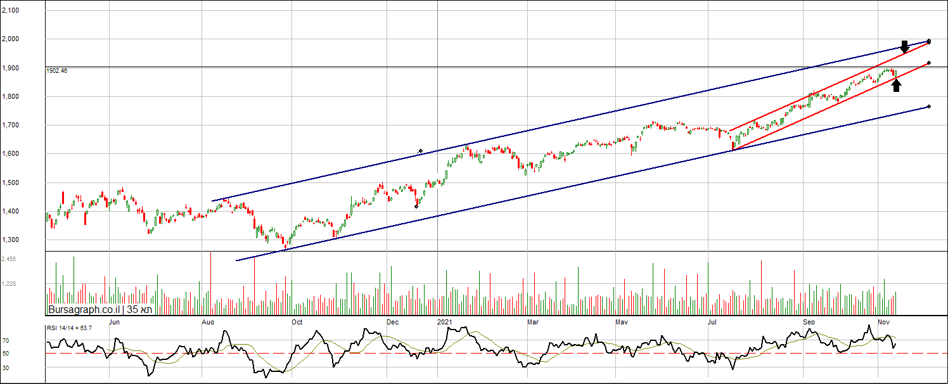The width and height of the screenshot is (948, 384).
Task: Click the tallest red volume bar in August
Action: pos(210,283)
